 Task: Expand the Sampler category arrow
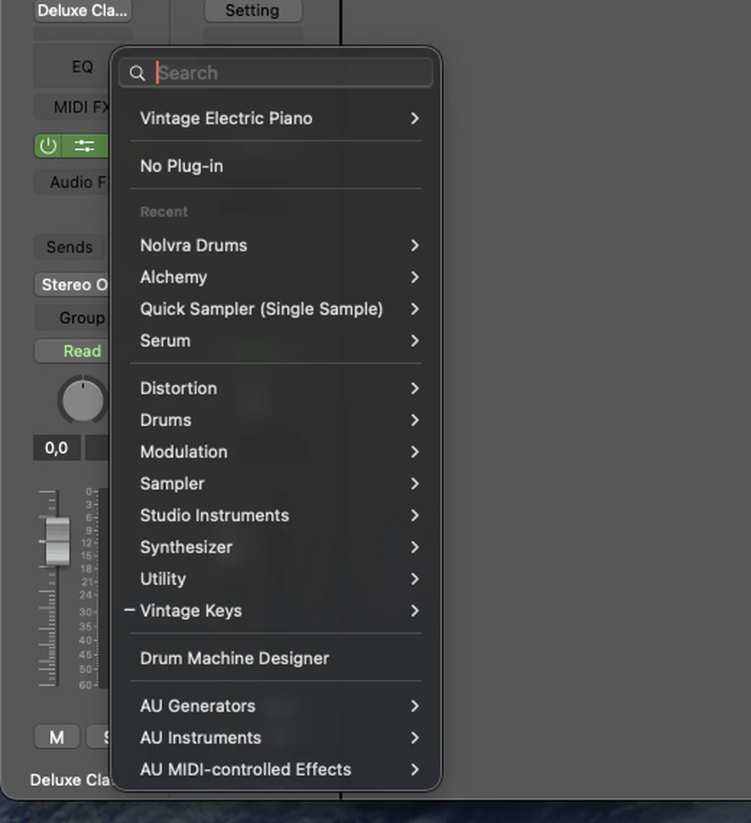coord(415,484)
